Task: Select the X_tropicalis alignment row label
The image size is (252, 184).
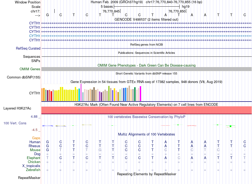Action: click(31, 166)
